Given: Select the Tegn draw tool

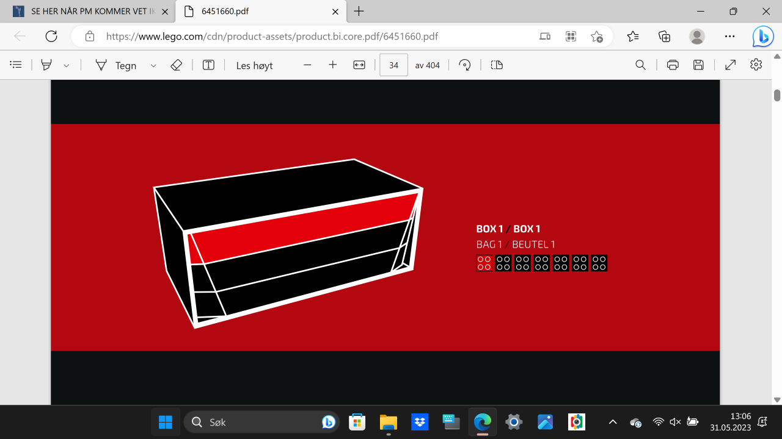Looking at the screenshot, I should (116, 65).
